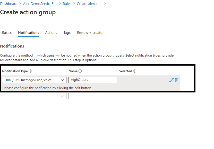The width and height of the screenshot is (214, 149).
Task: Delete the HighOrders notification with trash icon
Action: pos(177,80)
